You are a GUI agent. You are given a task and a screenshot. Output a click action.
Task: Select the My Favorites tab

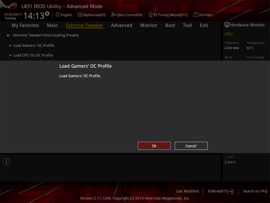coord(25,26)
